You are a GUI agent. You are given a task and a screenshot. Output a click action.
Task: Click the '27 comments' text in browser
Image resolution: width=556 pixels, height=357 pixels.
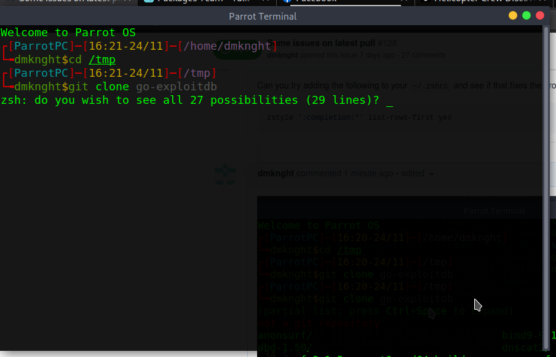pyautogui.click(x=423, y=55)
